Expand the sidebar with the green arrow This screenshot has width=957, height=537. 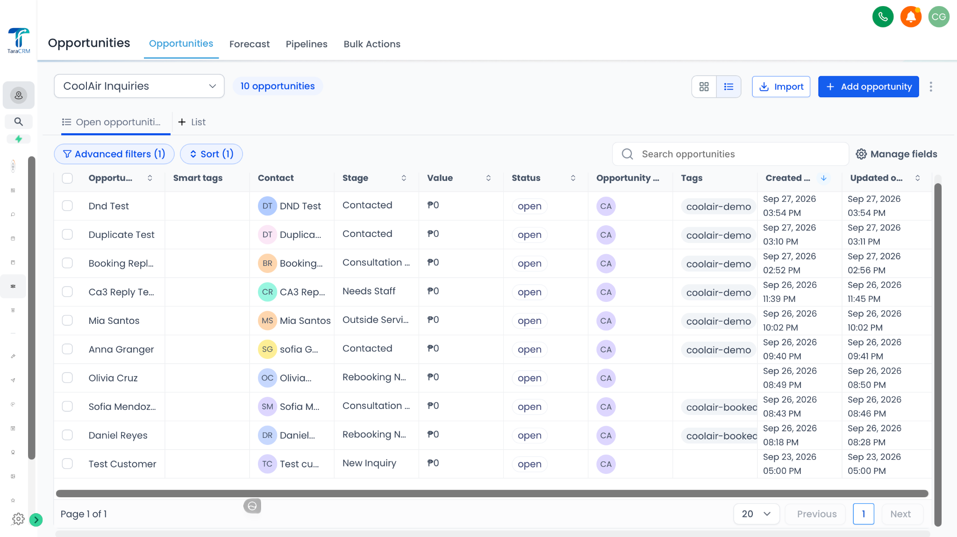click(36, 520)
